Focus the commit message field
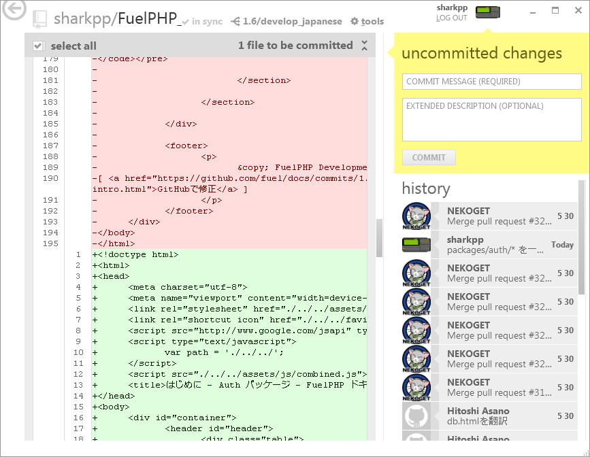This screenshot has height=457, width=590. pyautogui.click(x=492, y=82)
